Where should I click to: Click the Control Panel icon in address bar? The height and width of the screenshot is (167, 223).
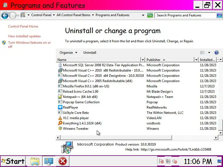[x=23, y=15]
